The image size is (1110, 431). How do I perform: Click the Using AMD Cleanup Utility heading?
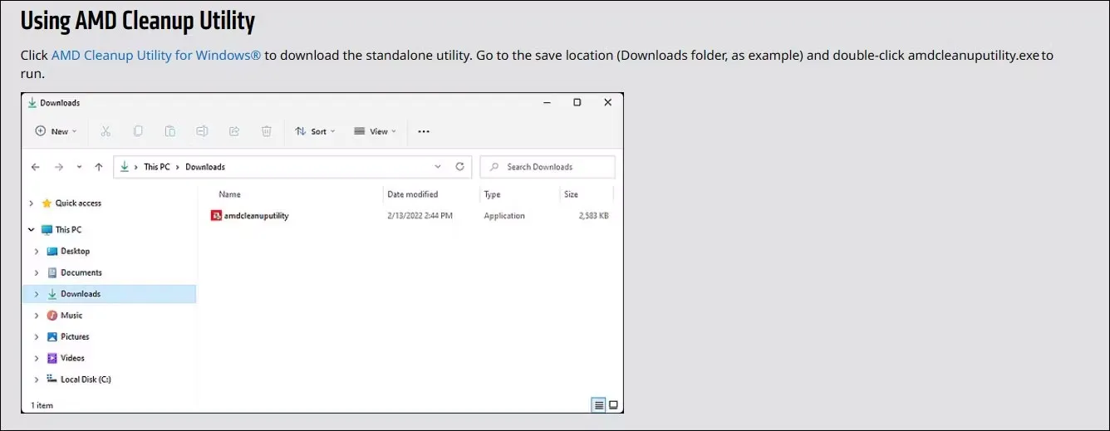coord(137,21)
